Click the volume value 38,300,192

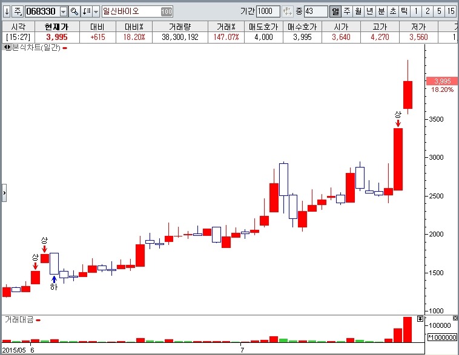point(180,37)
